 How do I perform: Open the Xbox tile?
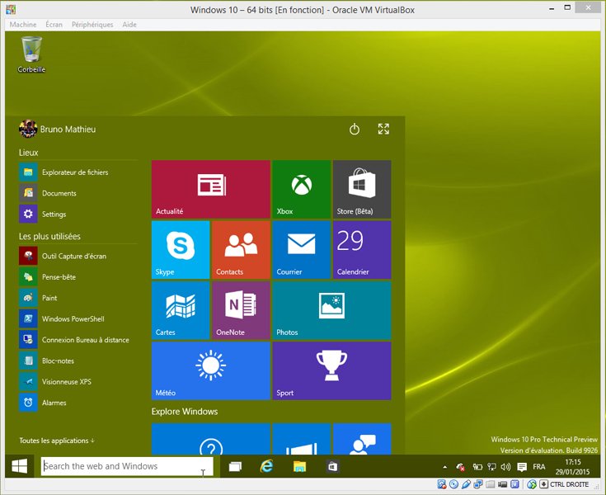coord(301,189)
